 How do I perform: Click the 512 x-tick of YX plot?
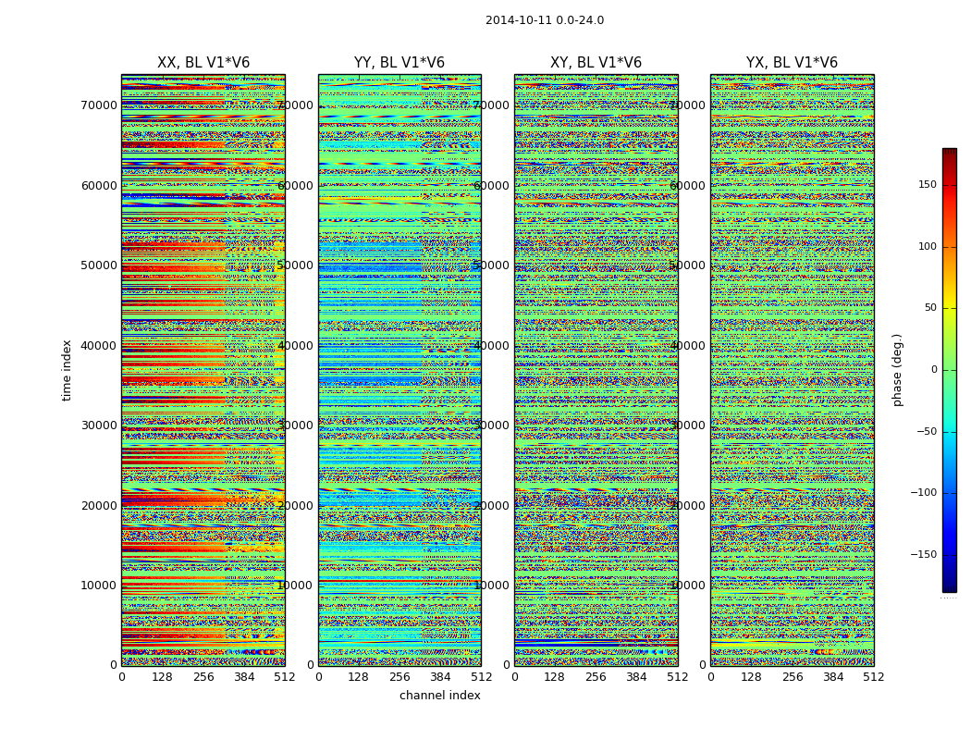[874, 677]
